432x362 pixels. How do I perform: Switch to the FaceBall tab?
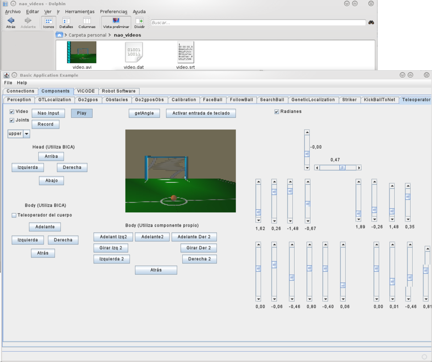click(213, 100)
